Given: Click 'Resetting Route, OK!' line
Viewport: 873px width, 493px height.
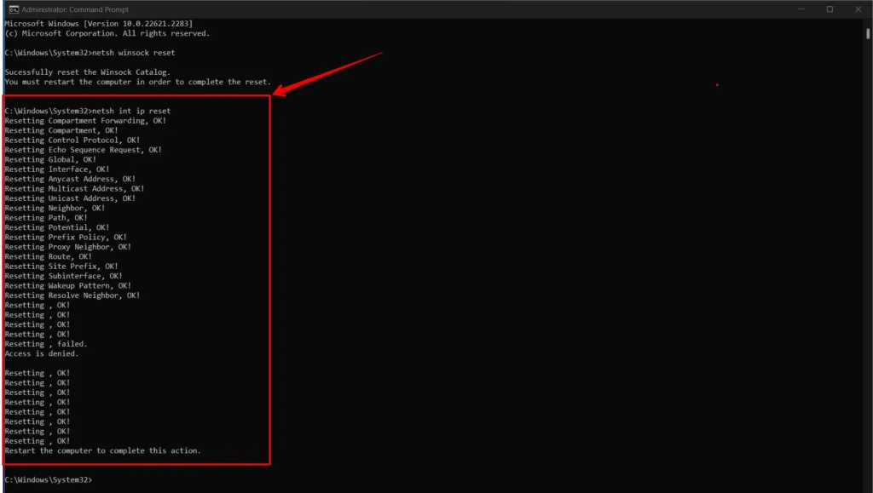Looking at the screenshot, I should (x=48, y=256).
